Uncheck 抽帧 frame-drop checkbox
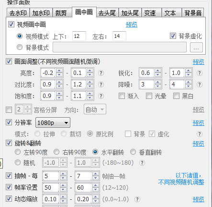212x207 pixels. pyautogui.click(x=9, y=176)
